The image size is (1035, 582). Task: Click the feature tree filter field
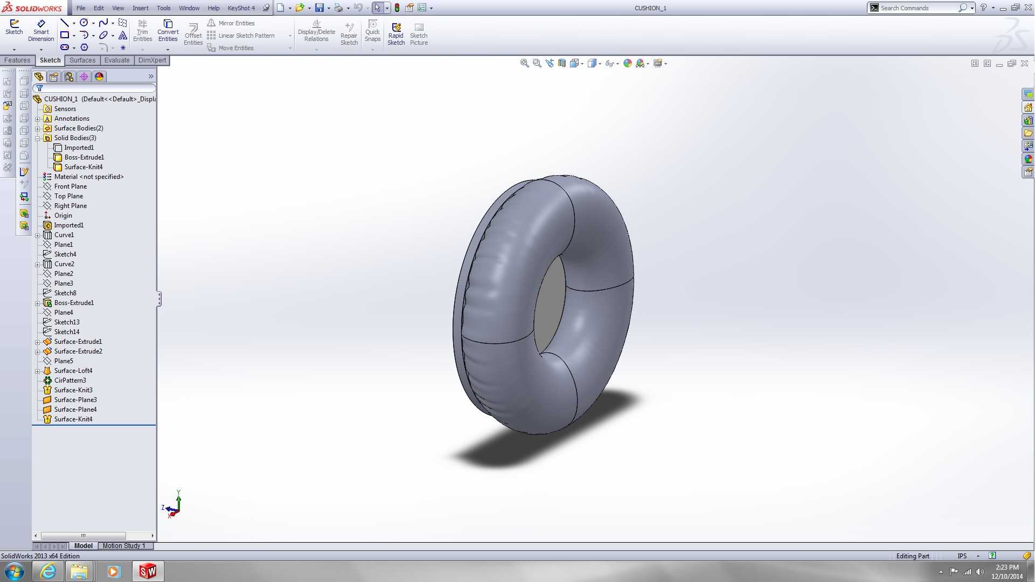point(95,88)
